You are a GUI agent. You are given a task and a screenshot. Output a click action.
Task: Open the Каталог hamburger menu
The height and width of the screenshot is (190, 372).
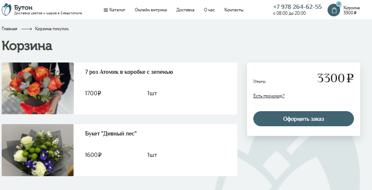(114, 10)
